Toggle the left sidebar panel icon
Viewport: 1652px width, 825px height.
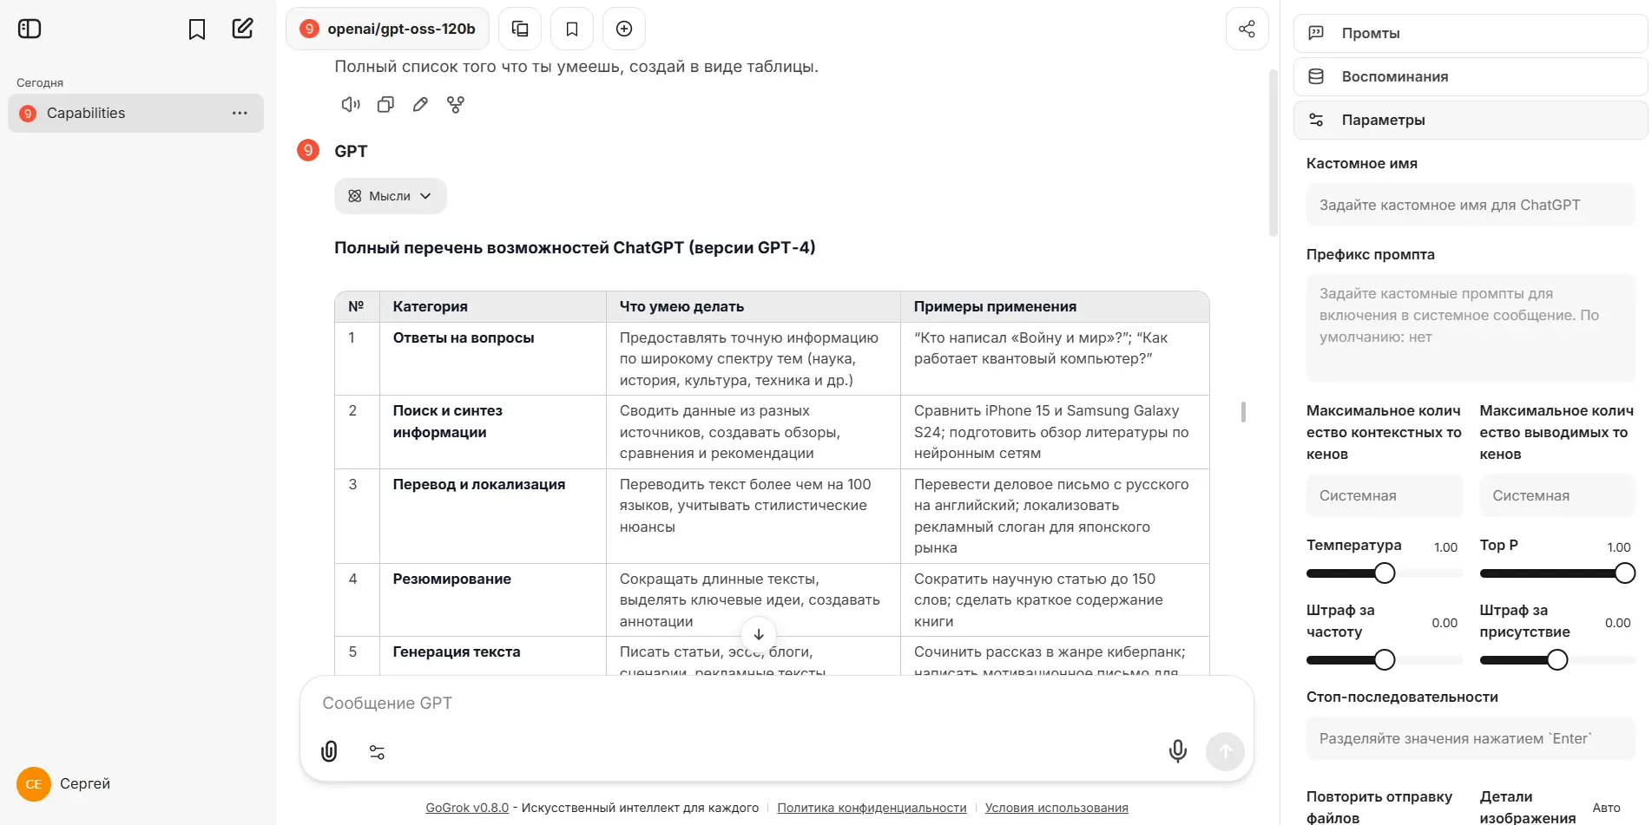click(30, 29)
